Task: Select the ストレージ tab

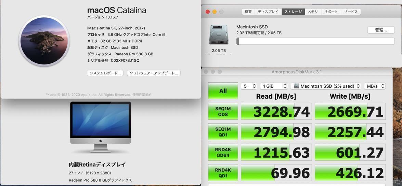Action: [x=293, y=12]
